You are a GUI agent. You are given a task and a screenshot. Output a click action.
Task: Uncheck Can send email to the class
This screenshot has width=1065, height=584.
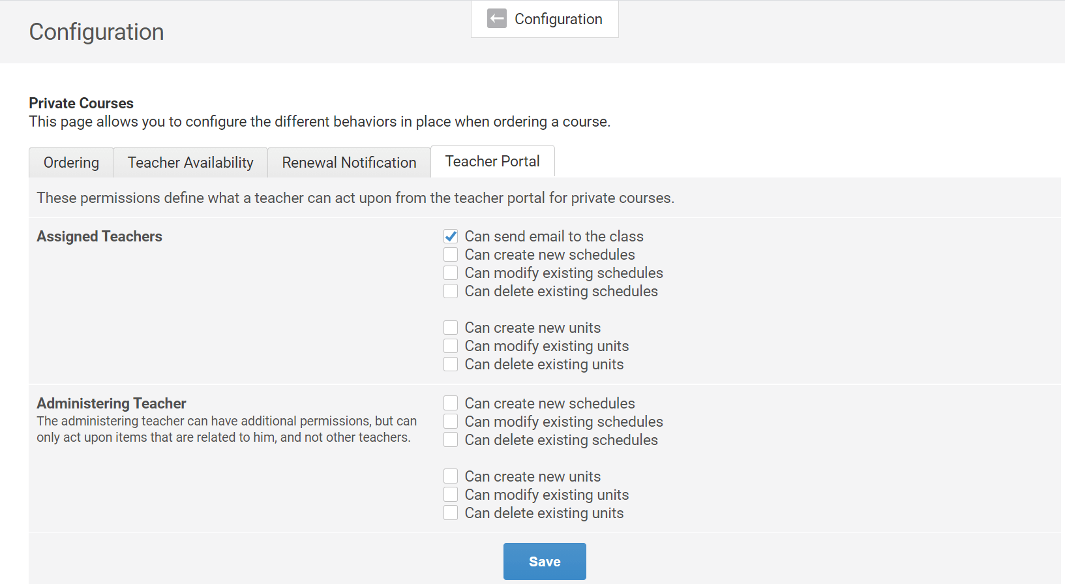451,236
